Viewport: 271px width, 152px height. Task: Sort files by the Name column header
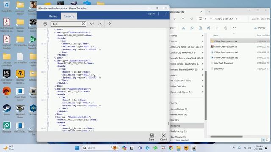pyautogui.click(x=216, y=35)
